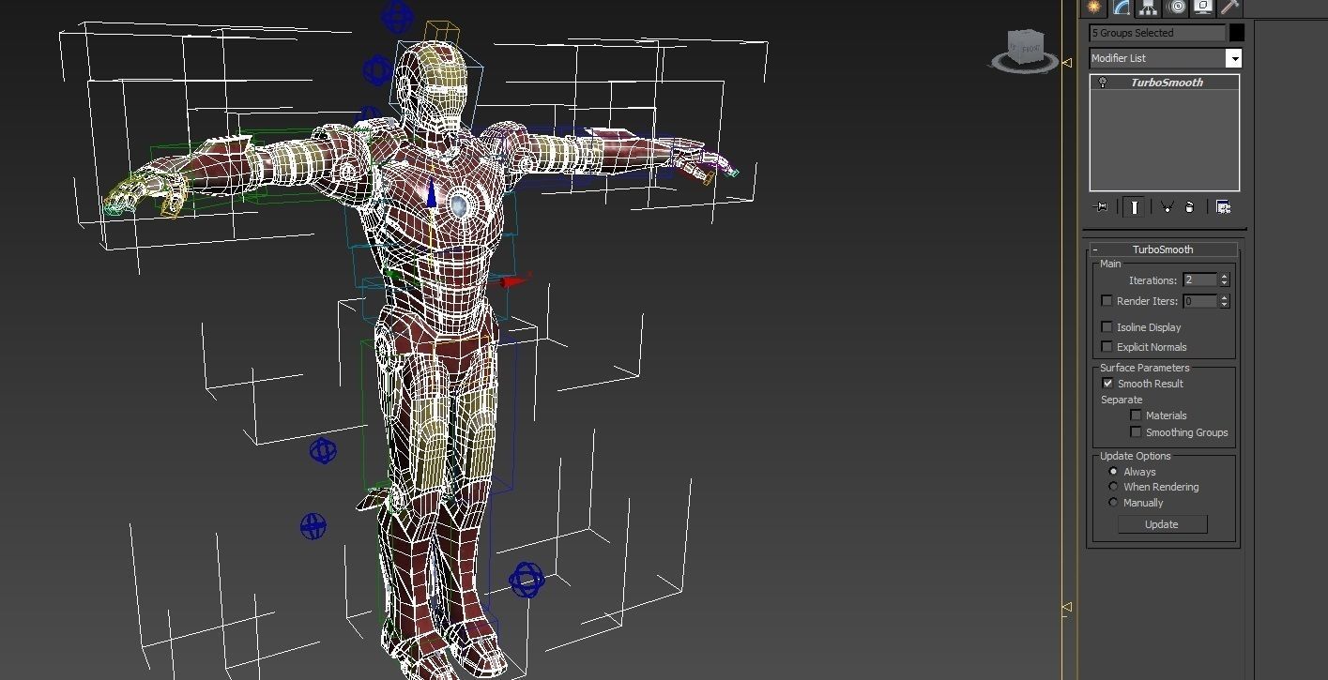Viewport: 1328px width, 680px height.
Task: Select the Manually update option
Action: pos(1113,502)
